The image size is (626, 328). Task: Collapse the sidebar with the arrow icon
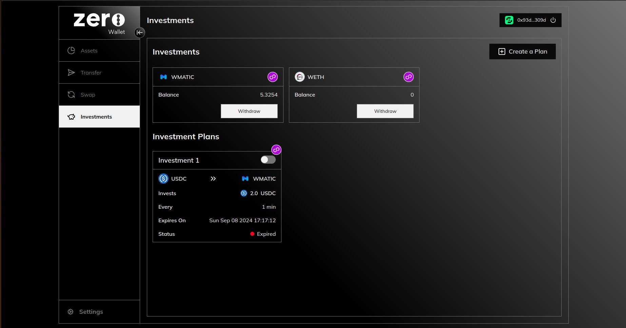click(139, 33)
